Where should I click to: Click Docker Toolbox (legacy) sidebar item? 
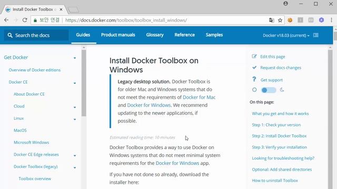tap(36, 166)
